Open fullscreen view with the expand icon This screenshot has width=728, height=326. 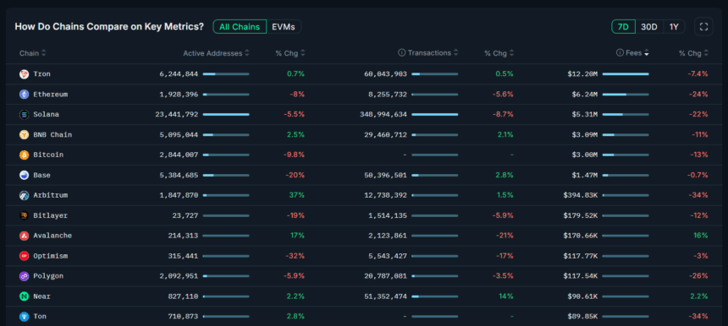click(x=703, y=26)
